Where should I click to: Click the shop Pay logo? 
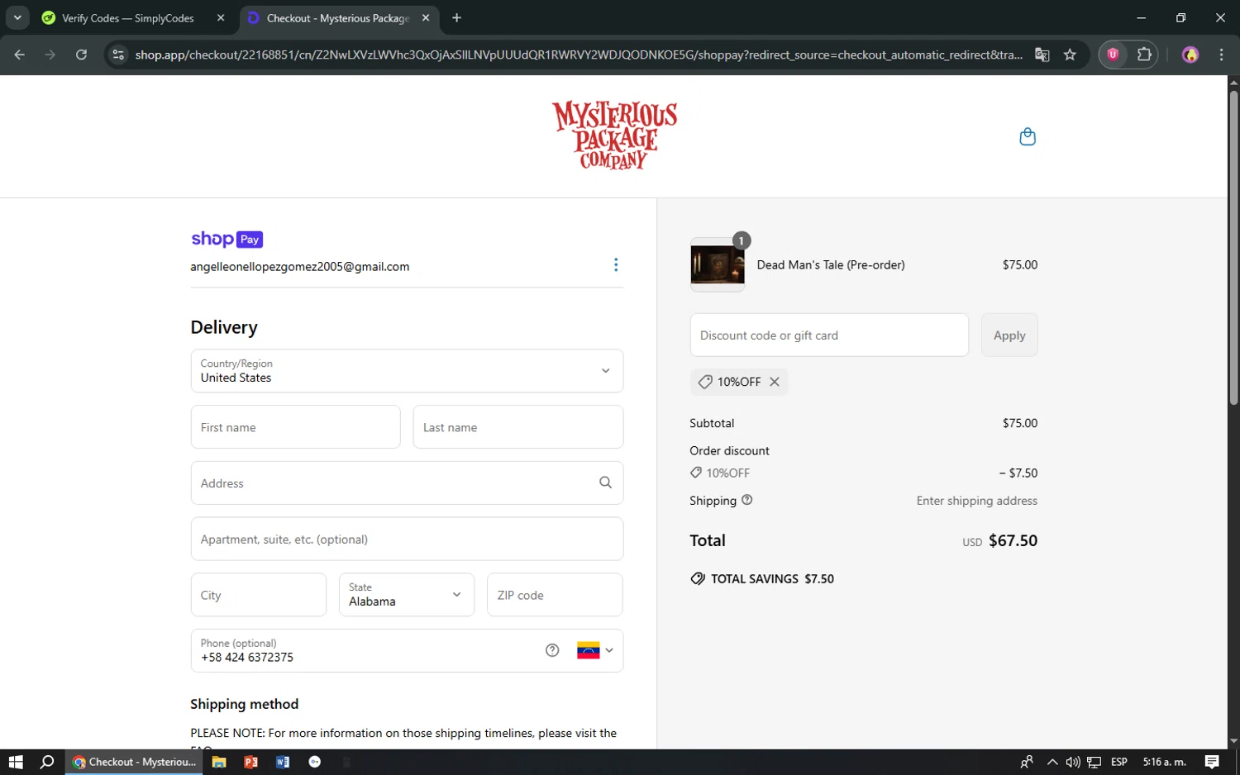[227, 239]
